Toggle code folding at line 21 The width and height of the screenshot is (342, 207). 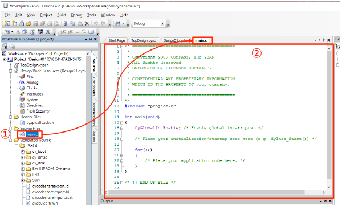[x=122, y=155]
